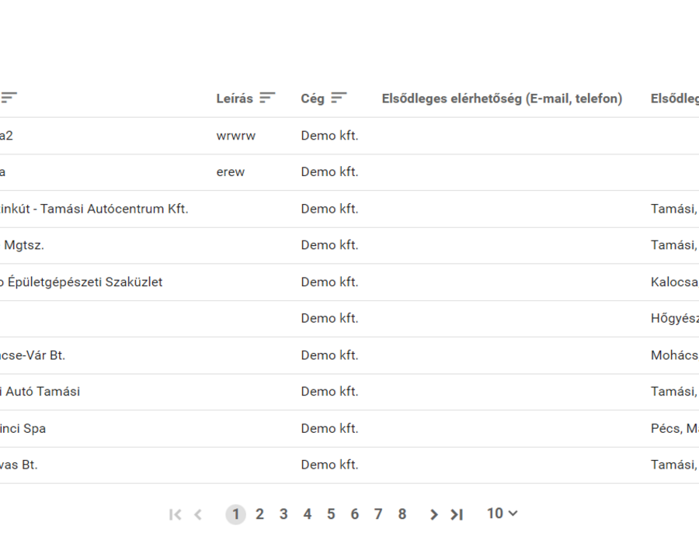
Task: Jump to the last page
Action: click(457, 514)
